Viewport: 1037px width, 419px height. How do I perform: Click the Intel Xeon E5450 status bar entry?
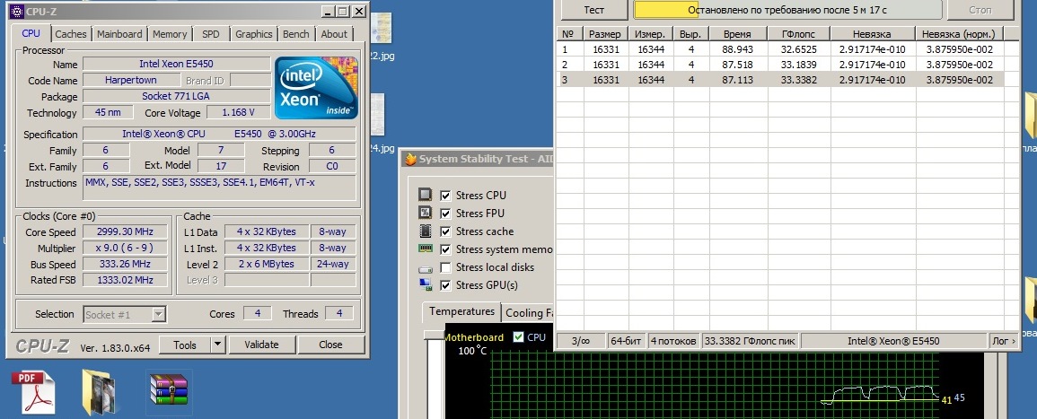coord(893,341)
